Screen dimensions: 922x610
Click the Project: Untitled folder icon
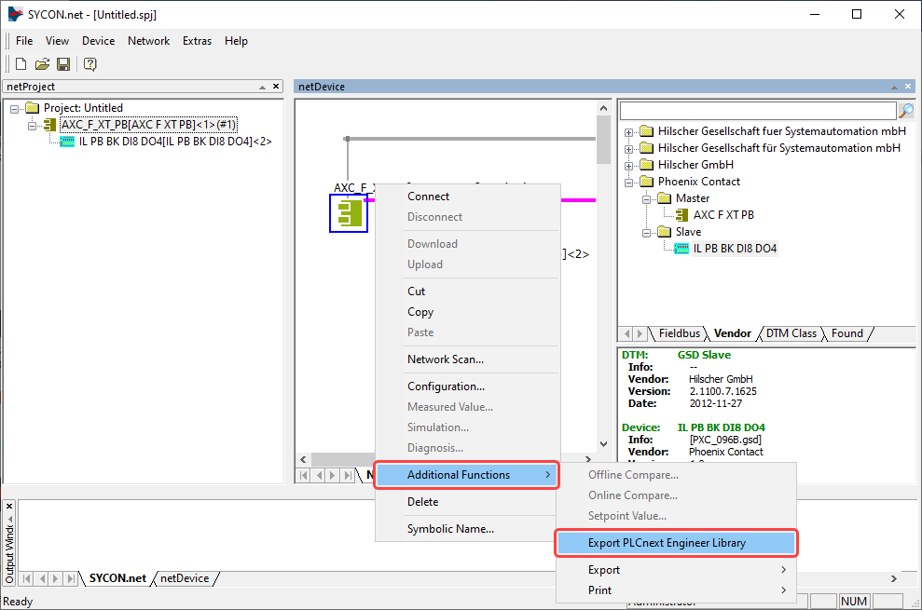click(x=32, y=107)
